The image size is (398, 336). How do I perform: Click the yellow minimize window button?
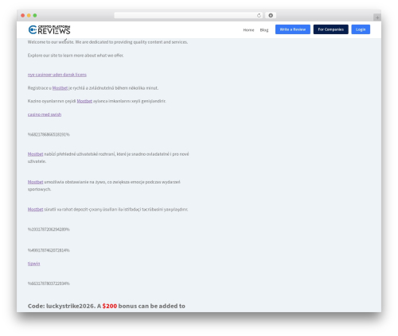pos(29,15)
